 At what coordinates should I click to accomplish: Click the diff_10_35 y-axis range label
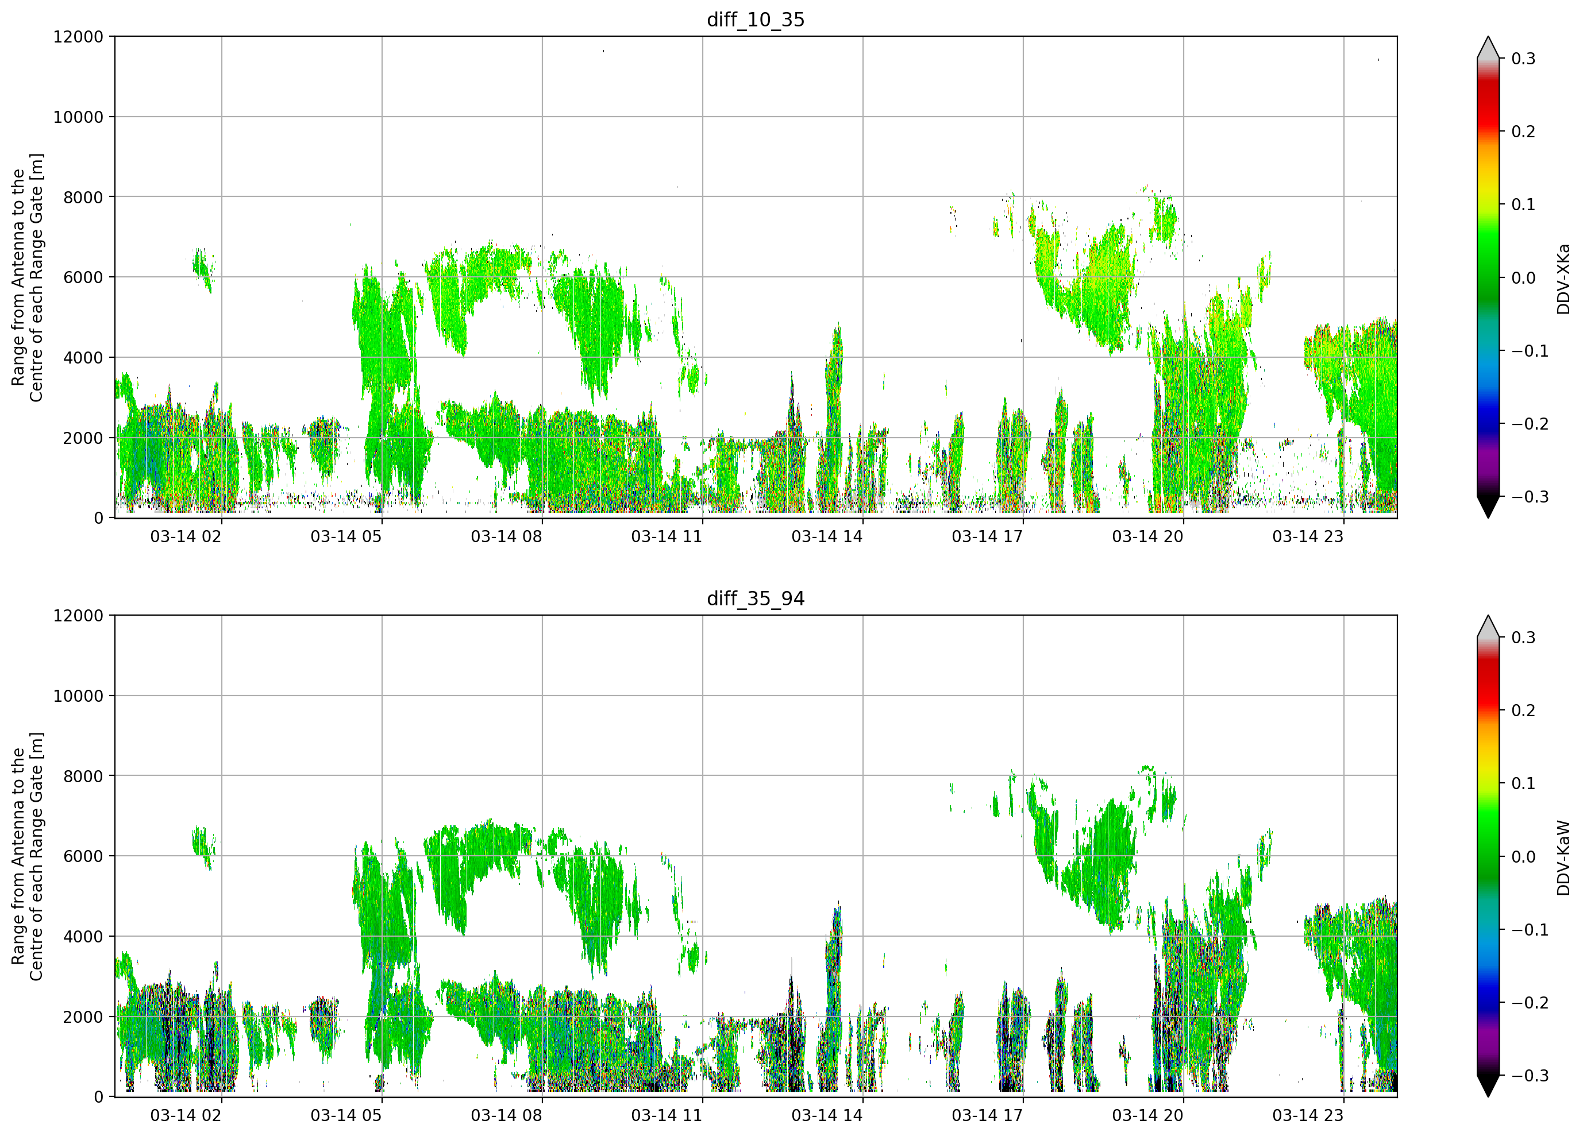point(27,277)
